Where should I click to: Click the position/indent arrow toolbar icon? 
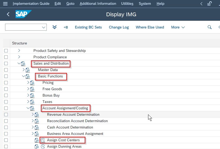click(66, 27)
